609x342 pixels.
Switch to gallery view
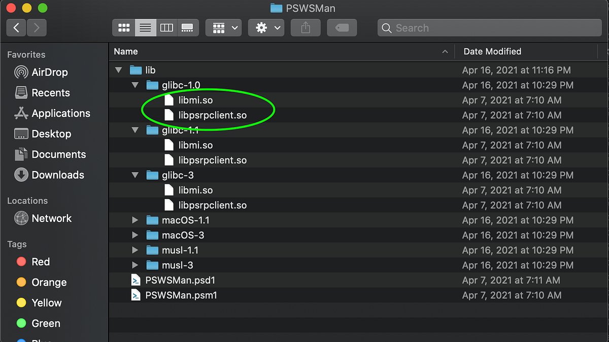pyautogui.click(x=188, y=27)
